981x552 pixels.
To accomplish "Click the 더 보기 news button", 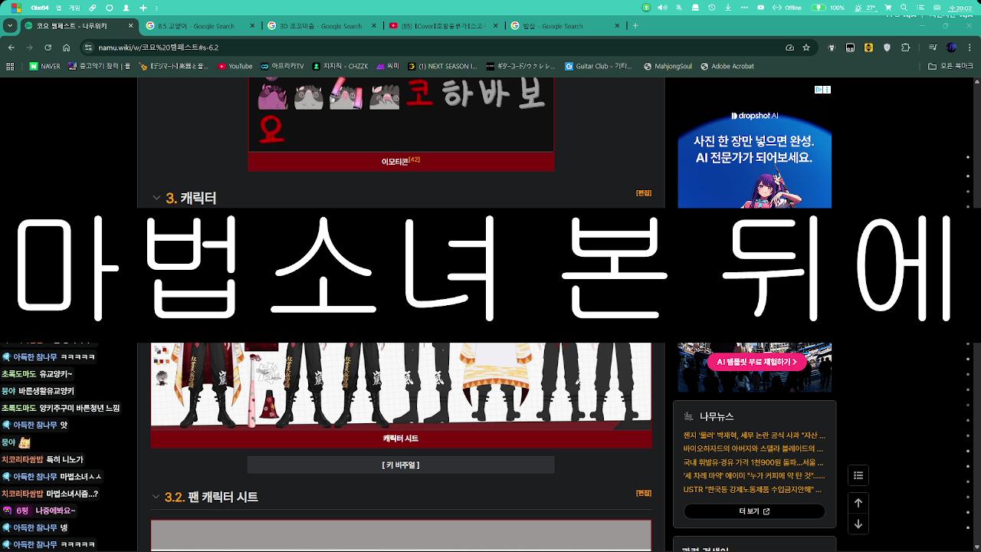I will click(754, 511).
